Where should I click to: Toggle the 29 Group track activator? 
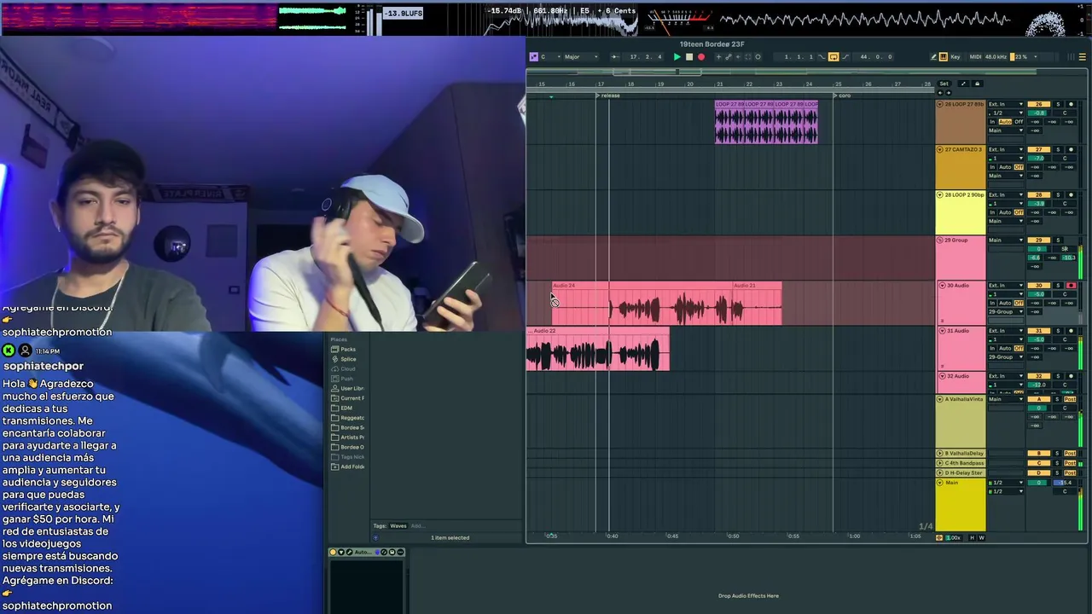(1039, 240)
